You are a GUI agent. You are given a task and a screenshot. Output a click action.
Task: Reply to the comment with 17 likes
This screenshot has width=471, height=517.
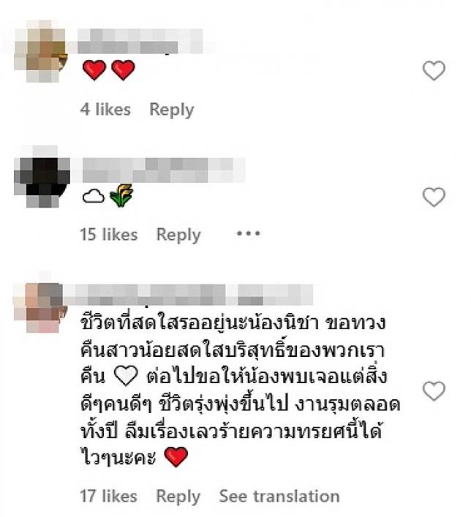tap(178, 497)
